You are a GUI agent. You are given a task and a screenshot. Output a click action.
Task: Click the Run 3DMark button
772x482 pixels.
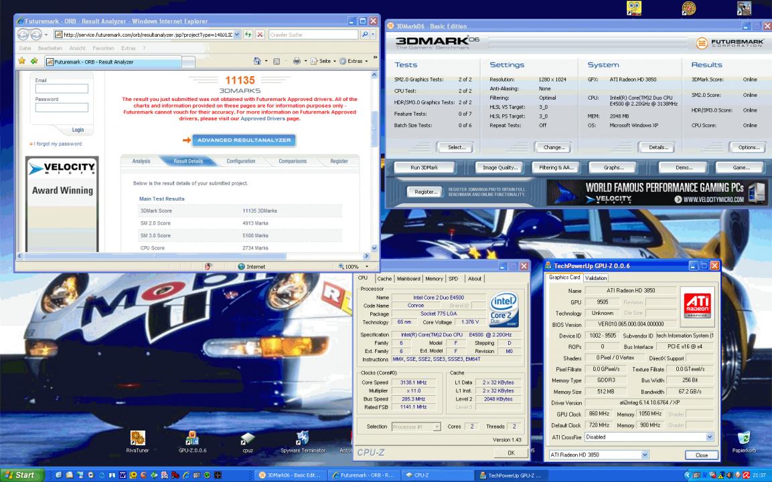[x=424, y=168]
